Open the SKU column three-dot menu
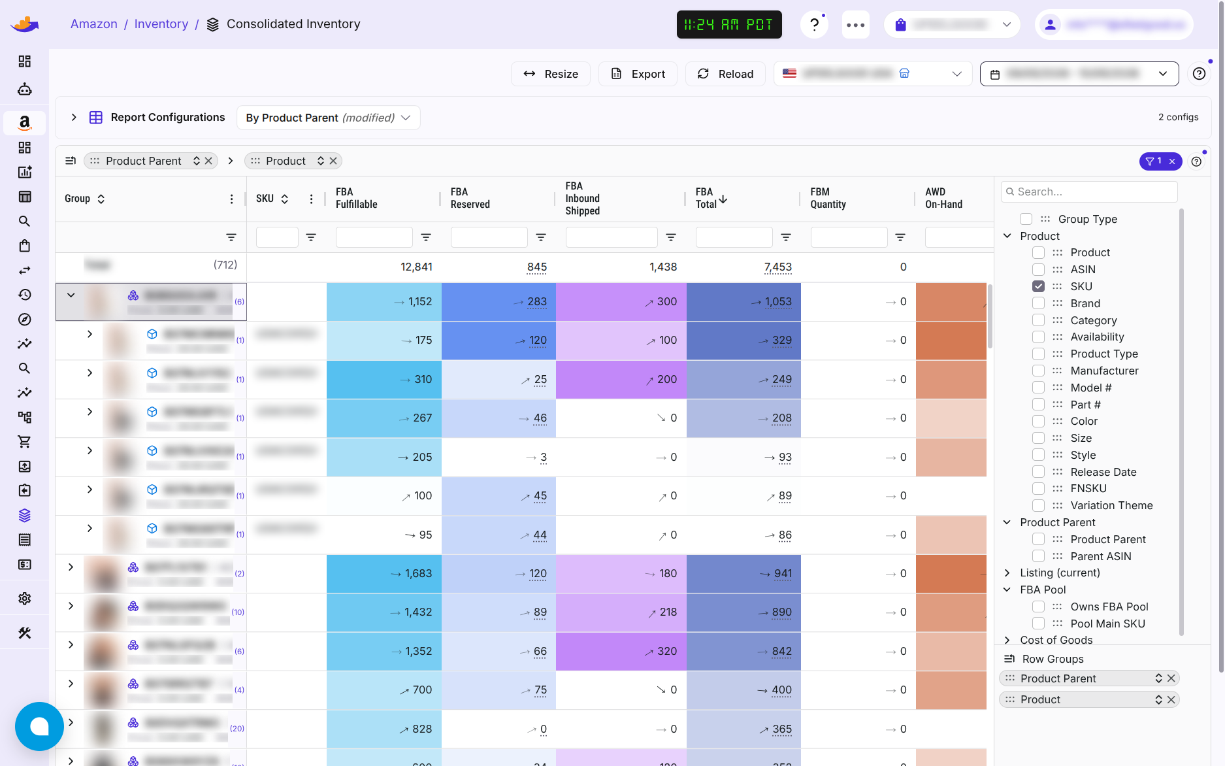Image resolution: width=1225 pixels, height=766 pixels. pos(311,199)
